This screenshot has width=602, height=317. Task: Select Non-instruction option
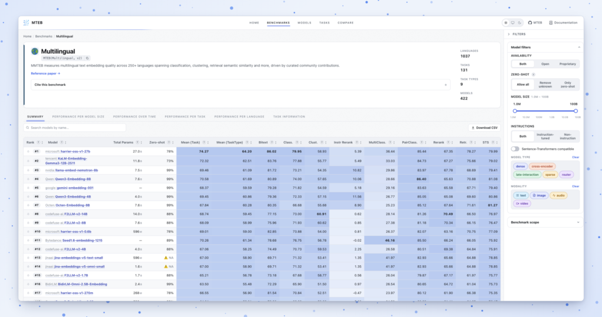click(567, 136)
